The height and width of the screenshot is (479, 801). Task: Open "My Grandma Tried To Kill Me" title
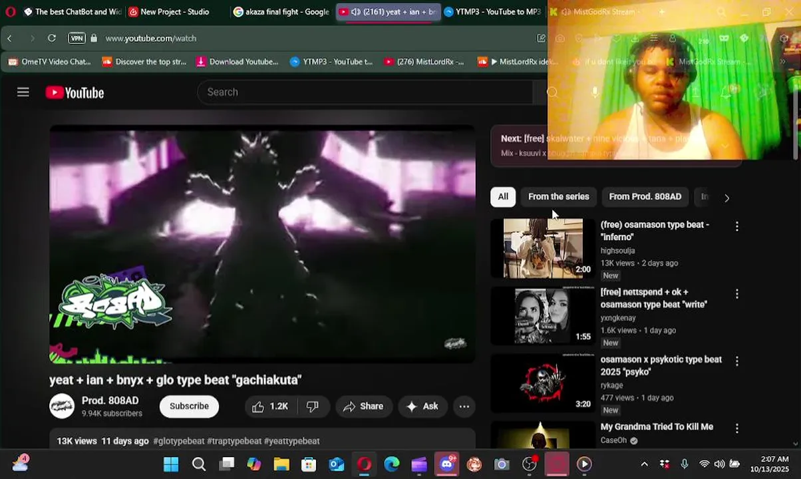[657, 427]
